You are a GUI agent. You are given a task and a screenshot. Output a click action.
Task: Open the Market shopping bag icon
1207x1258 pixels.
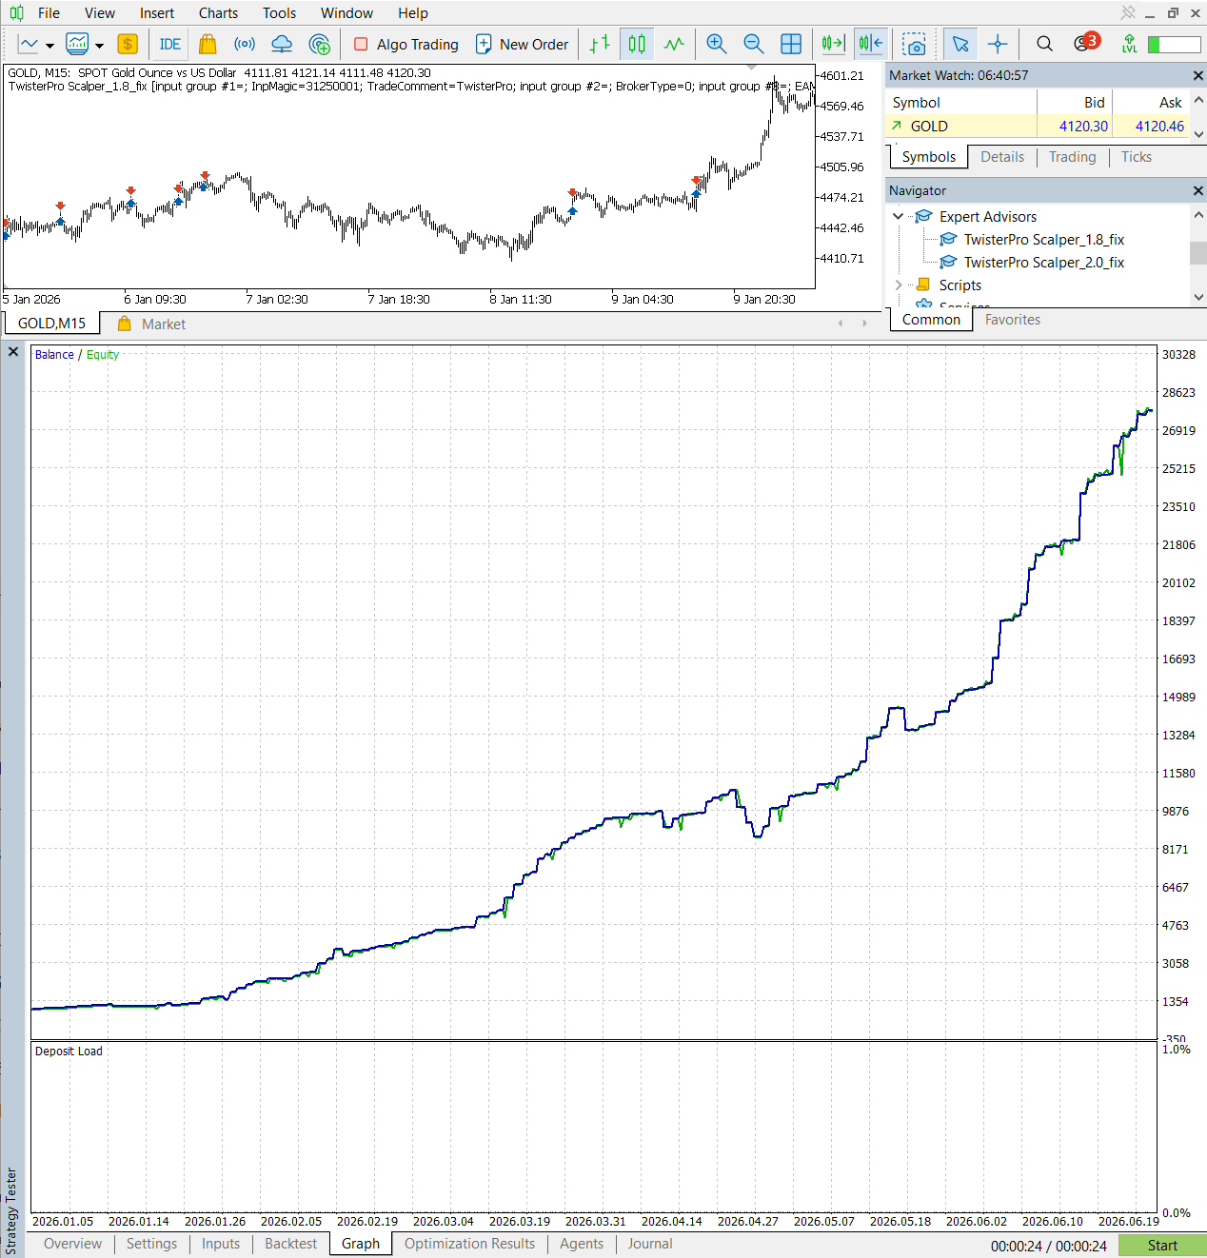pyautogui.click(x=208, y=44)
